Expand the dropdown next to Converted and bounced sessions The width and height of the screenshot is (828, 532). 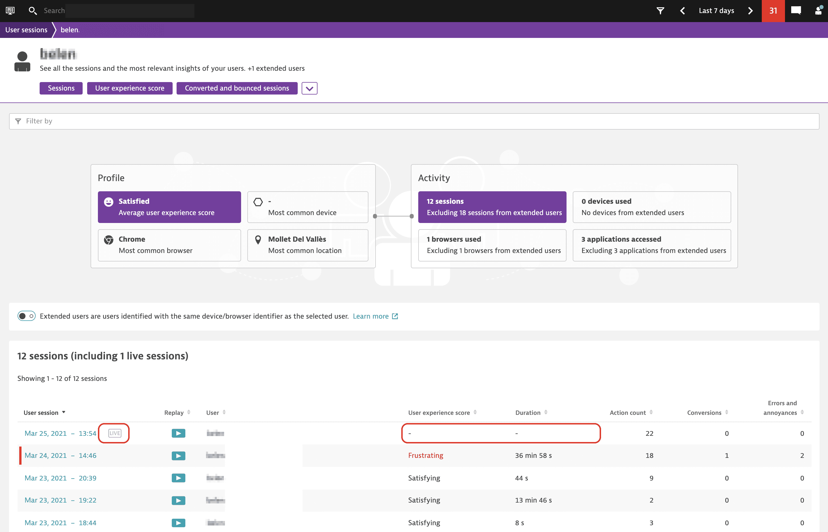(309, 88)
